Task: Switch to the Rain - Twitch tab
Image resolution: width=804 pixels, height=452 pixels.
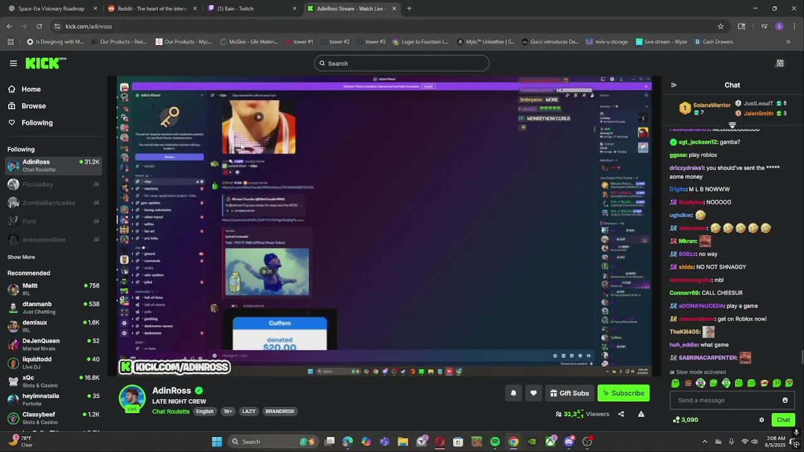Action: [x=251, y=9]
